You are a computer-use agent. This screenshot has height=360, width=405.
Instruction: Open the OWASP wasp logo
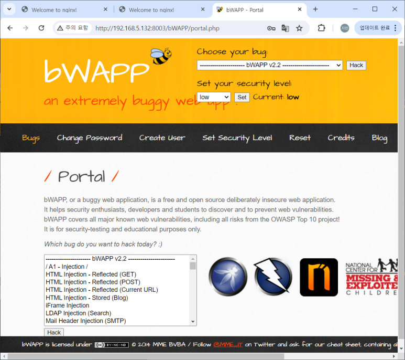228,277
